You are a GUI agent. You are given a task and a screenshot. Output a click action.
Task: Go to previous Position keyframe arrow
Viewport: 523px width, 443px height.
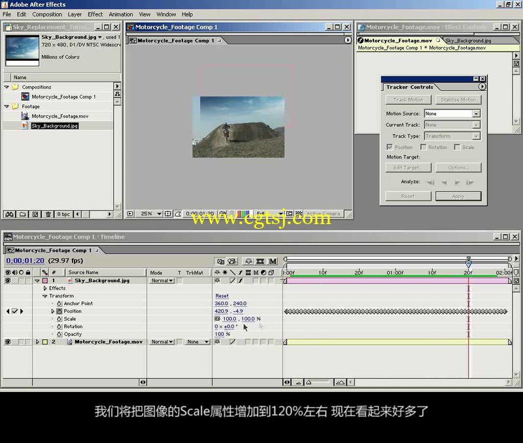(x=8, y=311)
